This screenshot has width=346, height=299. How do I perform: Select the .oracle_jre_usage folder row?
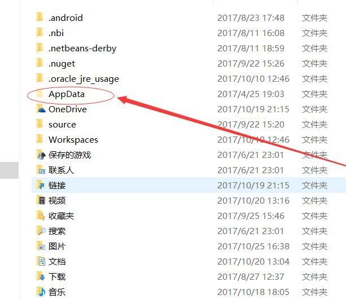181,79
